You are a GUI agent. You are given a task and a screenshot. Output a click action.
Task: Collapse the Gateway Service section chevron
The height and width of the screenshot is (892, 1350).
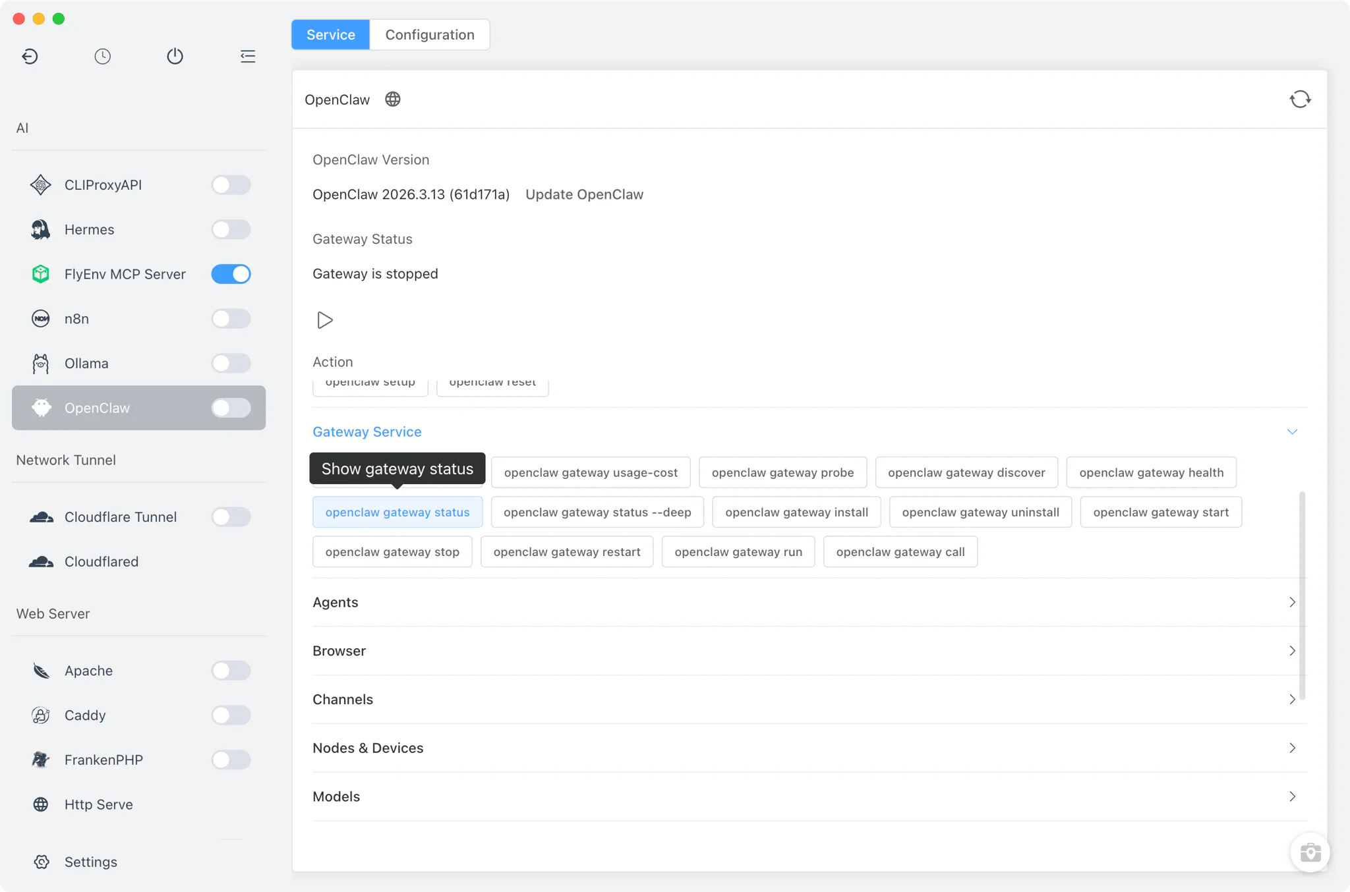(x=1292, y=432)
